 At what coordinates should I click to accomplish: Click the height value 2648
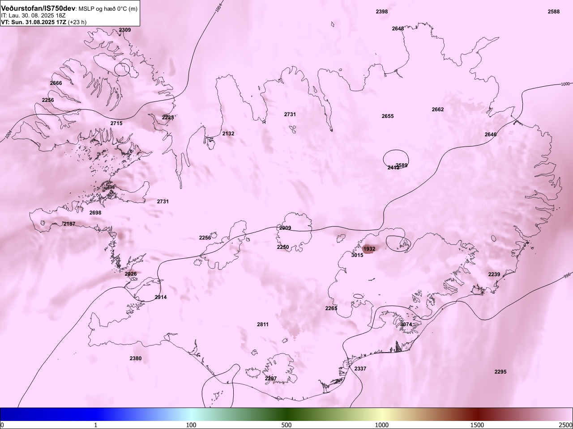coord(398,29)
